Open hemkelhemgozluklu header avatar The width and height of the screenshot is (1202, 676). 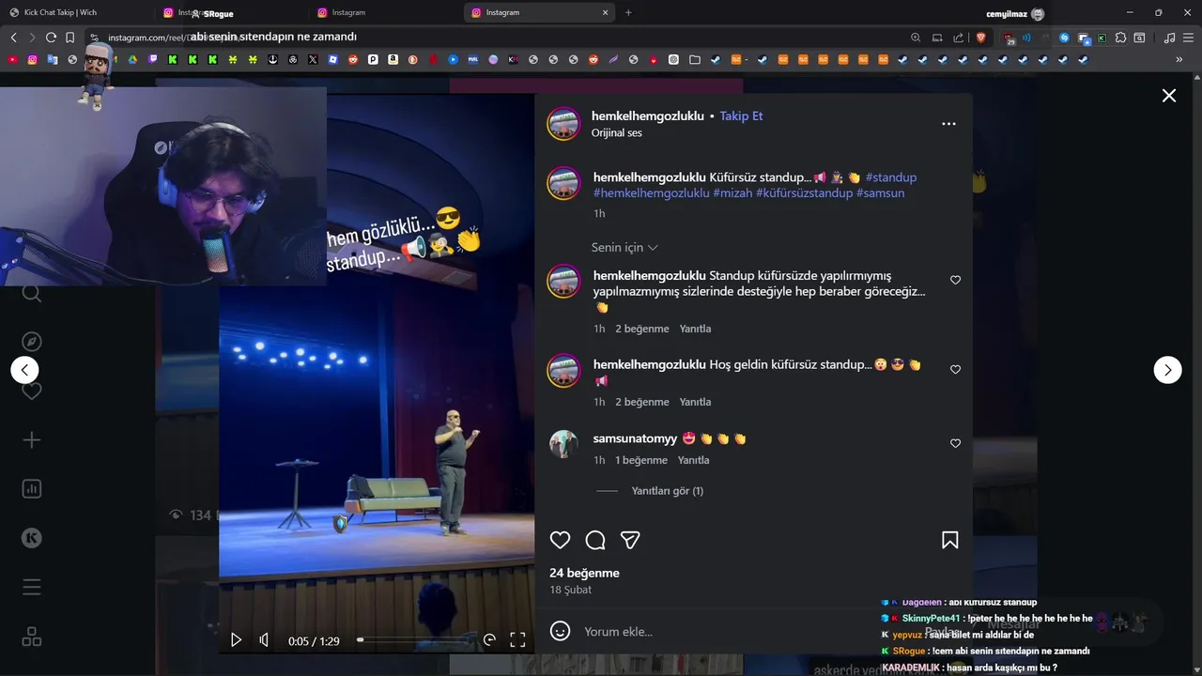point(564,124)
